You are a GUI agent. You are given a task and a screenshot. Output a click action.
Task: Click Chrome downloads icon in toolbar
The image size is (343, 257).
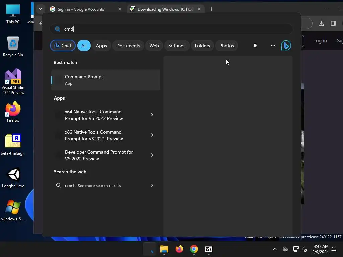point(321,23)
